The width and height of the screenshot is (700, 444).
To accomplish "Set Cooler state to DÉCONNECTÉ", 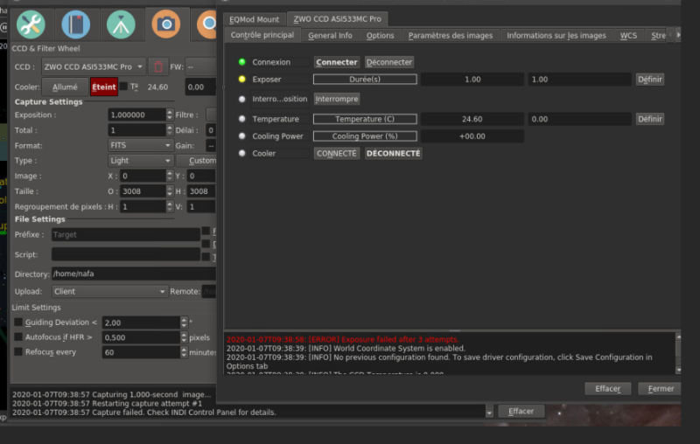I will click(x=393, y=153).
